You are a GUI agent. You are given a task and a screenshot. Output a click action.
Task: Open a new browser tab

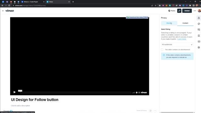tap(73, 2)
